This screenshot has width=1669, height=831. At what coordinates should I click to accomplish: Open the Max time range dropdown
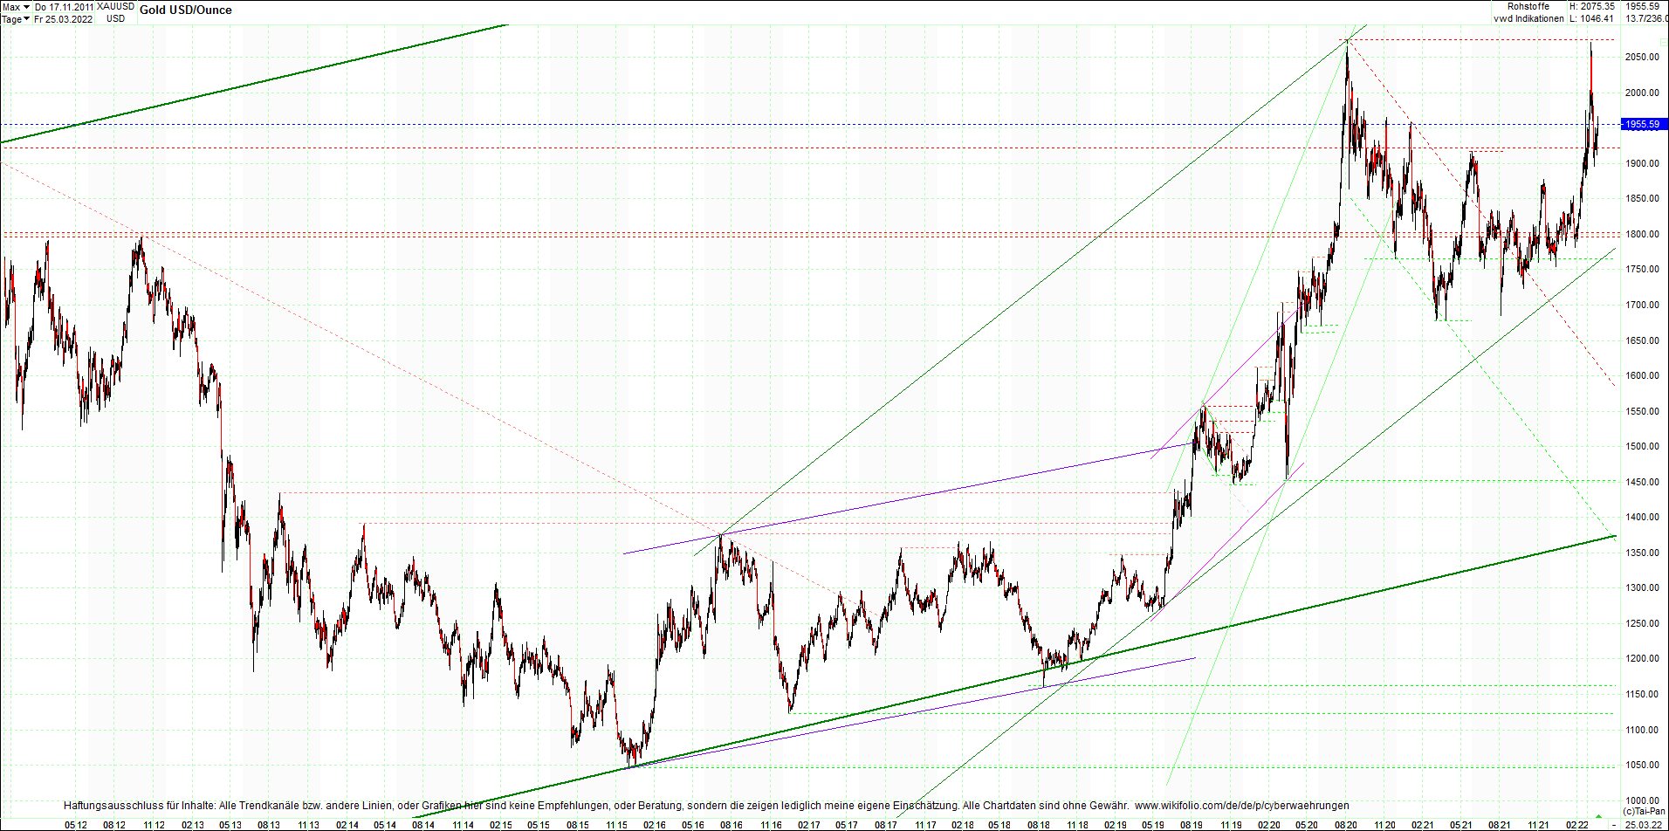point(16,7)
